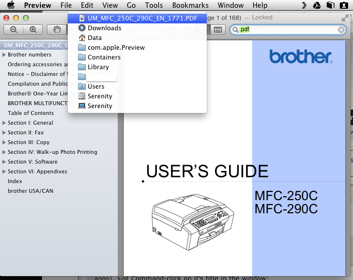
Task: Choose Serenity computer in path menu
Action: [137, 106]
